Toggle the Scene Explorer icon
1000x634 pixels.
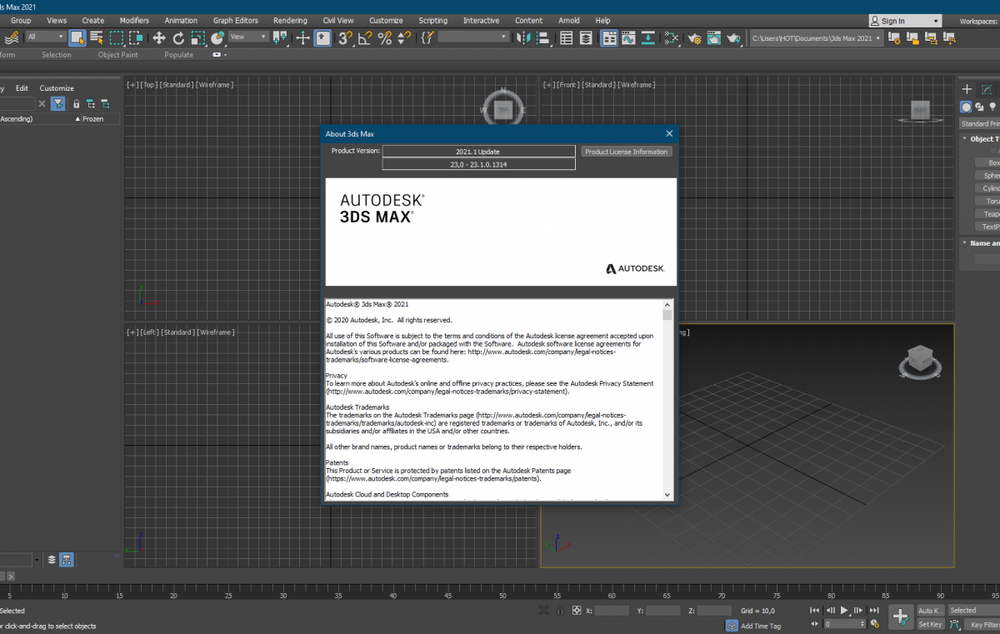pos(567,37)
